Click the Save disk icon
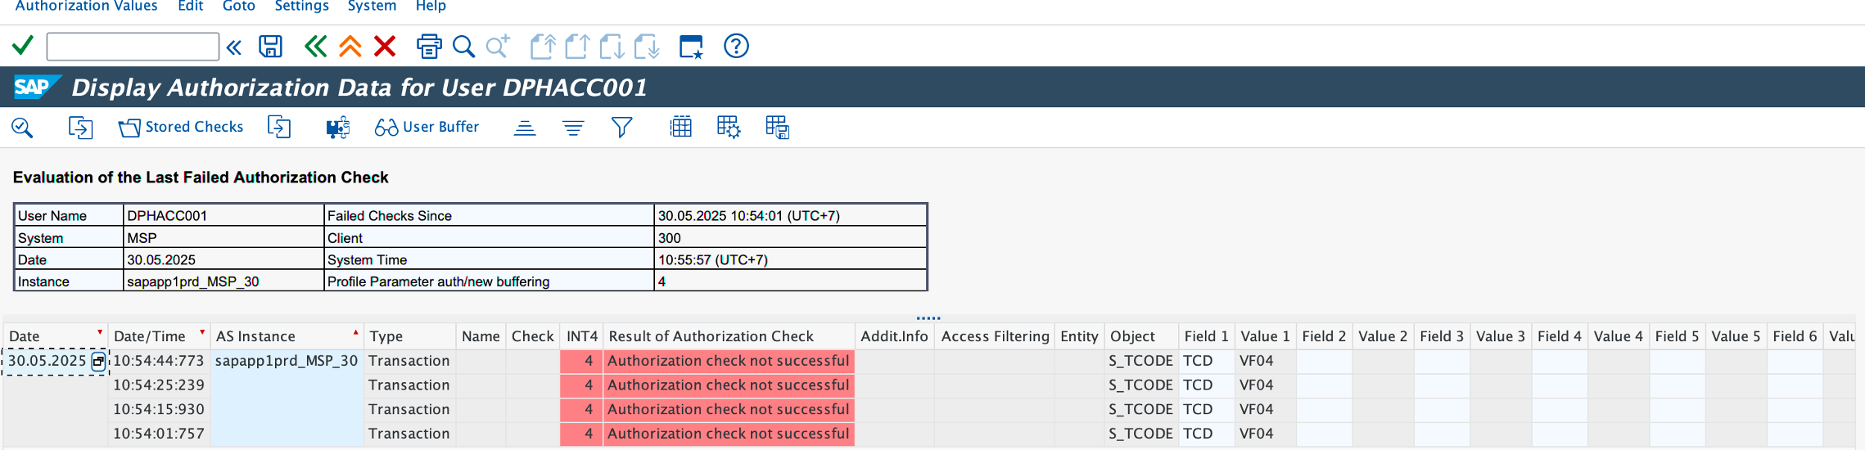 [x=270, y=47]
